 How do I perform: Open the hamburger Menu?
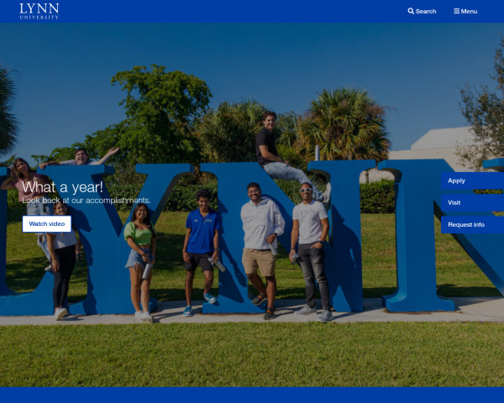(465, 11)
